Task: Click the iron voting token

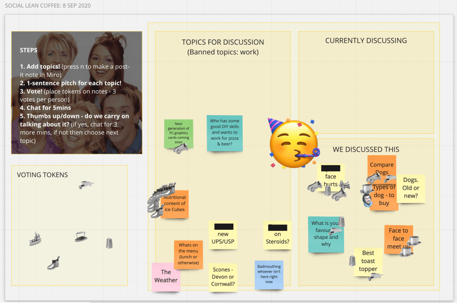Action: (81, 237)
